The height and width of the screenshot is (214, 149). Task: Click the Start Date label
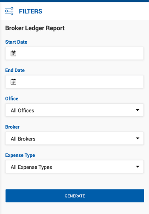[x=16, y=42]
